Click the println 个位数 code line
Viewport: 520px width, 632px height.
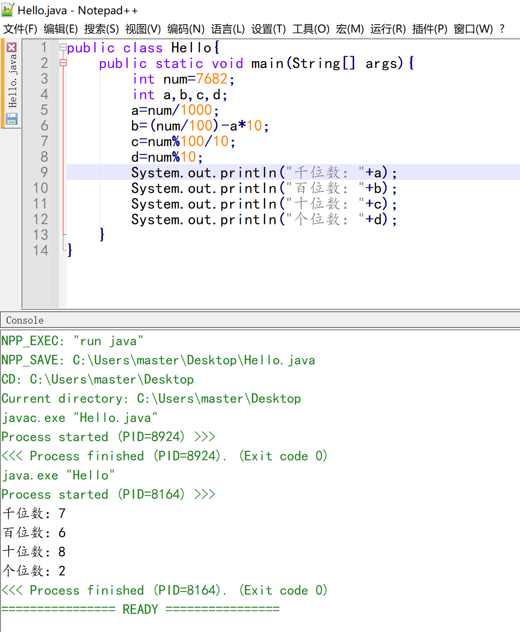pyautogui.click(x=264, y=220)
